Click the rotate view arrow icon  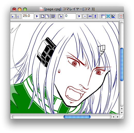(x=61, y=16)
